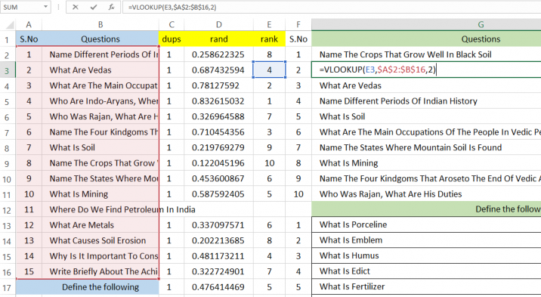This screenshot has height=297, width=541.
Task: Click the 'S.No' header in column A
Action: coord(29,39)
